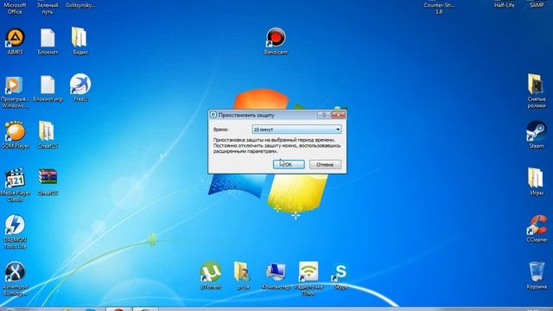The height and width of the screenshot is (311, 553).
Task: Launch Bandicam from the desktop
Action: click(x=276, y=38)
